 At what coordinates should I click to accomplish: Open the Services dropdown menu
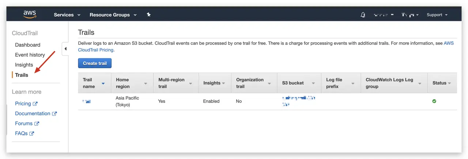point(67,15)
